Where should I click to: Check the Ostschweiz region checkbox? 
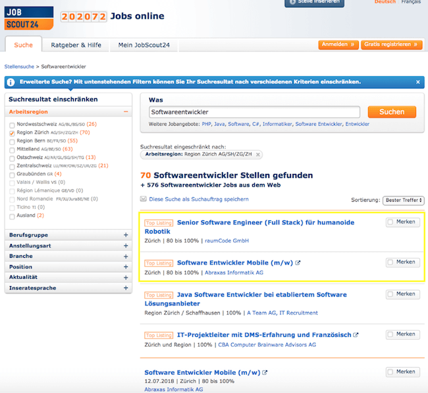(12, 158)
